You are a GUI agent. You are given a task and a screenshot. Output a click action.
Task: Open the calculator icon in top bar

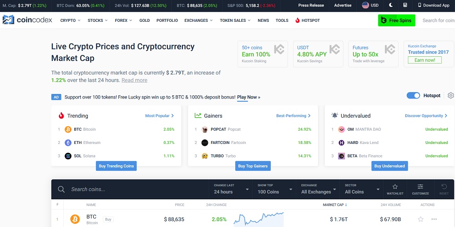point(405,5)
